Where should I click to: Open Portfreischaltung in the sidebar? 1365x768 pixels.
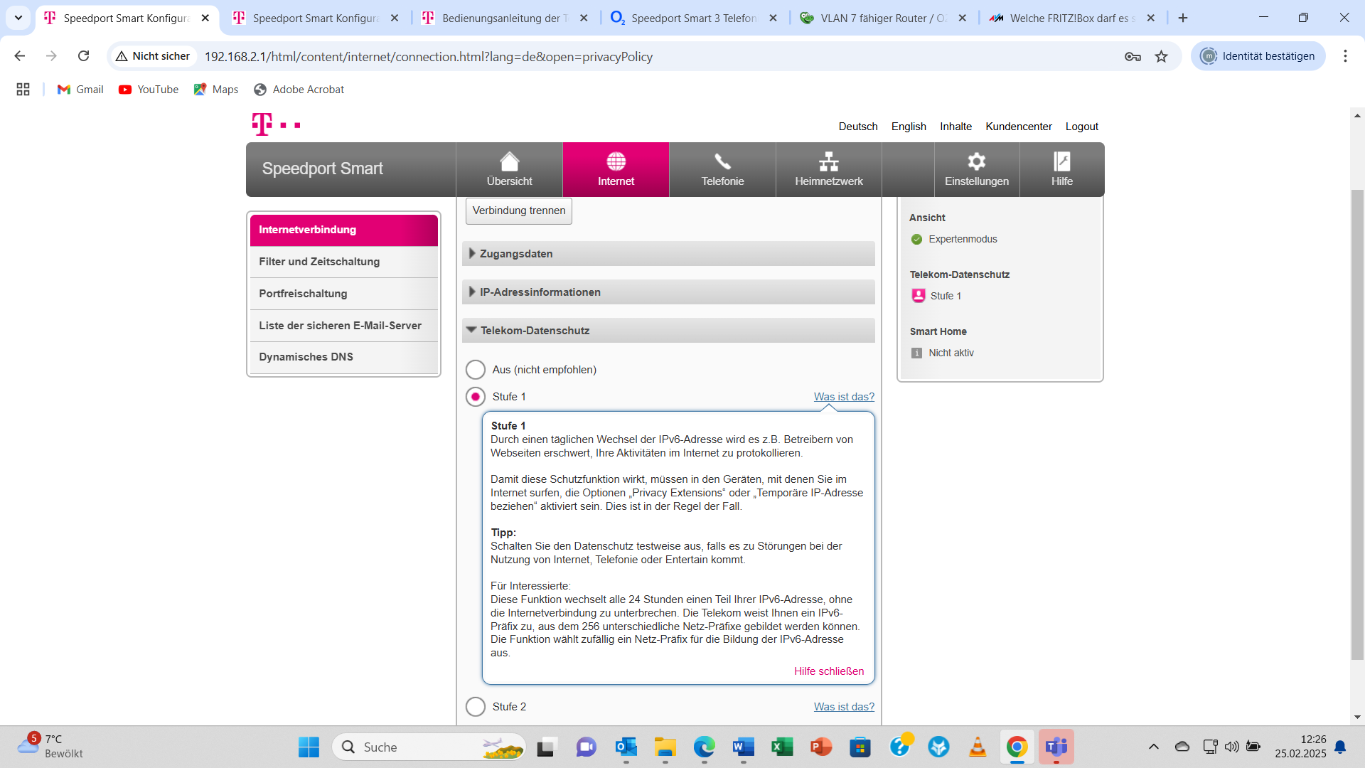point(344,294)
